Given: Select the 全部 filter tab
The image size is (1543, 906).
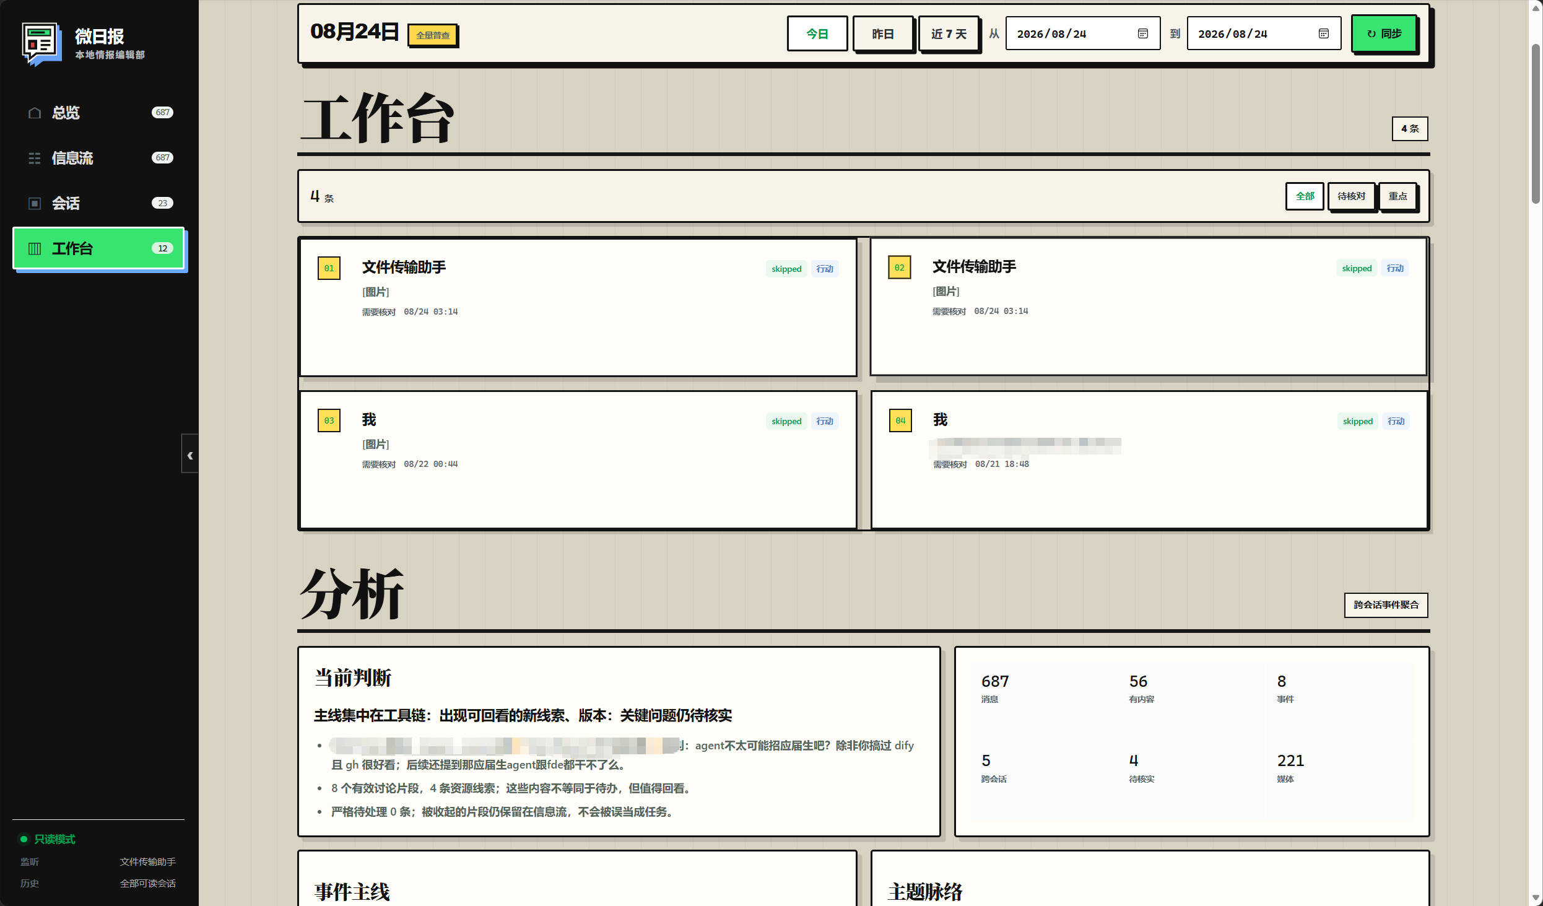Looking at the screenshot, I should pyautogui.click(x=1305, y=196).
